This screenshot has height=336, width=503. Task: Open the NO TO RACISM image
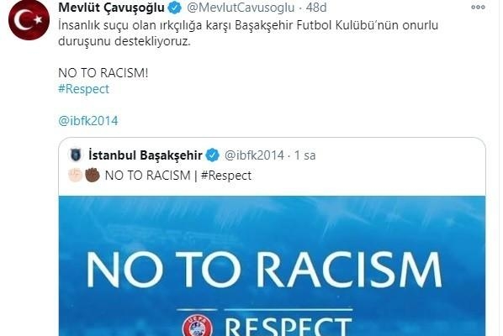pyautogui.click(x=272, y=265)
